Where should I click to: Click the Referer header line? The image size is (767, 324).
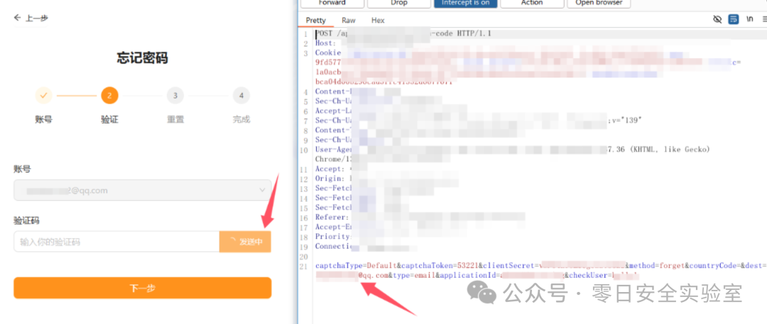pos(420,217)
